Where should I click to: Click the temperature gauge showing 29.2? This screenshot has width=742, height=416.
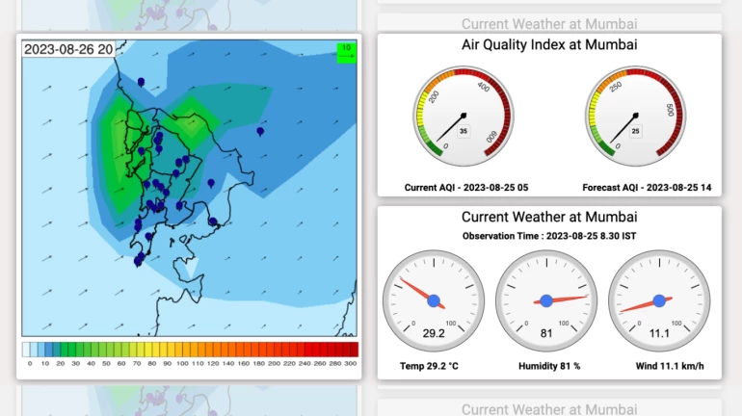pyautogui.click(x=433, y=300)
